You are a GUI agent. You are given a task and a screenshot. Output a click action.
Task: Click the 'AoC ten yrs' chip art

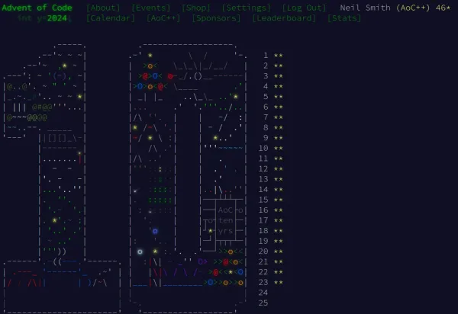click(224, 220)
